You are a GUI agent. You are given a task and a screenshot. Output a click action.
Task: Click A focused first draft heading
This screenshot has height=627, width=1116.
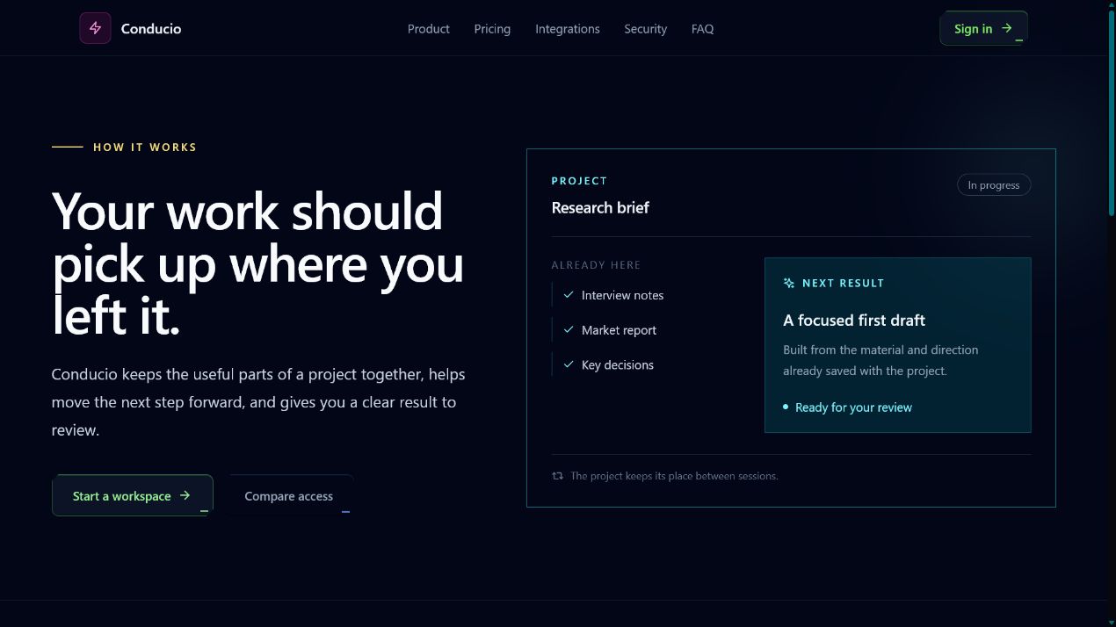[854, 321]
